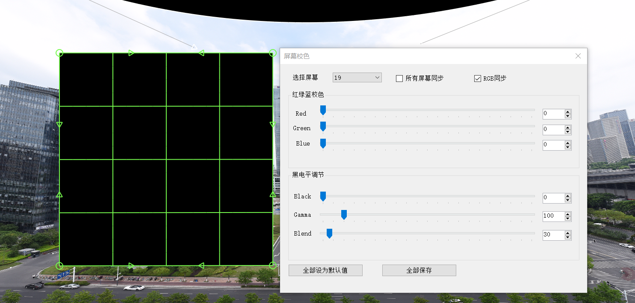Click the triangle handle on the grid's top edge
This screenshot has width=635, height=303.
tap(130, 52)
